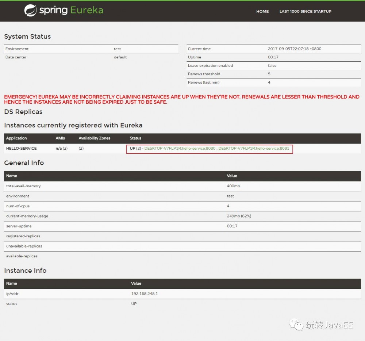Click the Renews threshold value 5

[269, 74]
